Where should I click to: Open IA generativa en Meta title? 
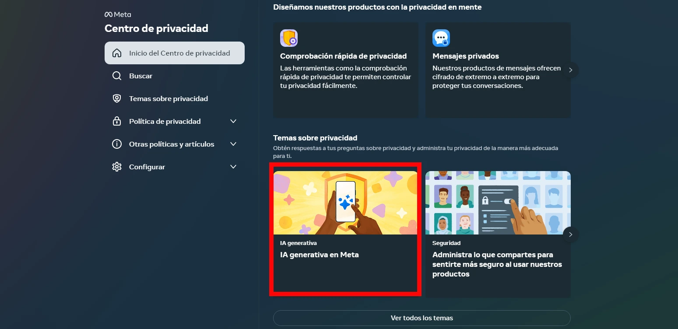coord(320,255)
